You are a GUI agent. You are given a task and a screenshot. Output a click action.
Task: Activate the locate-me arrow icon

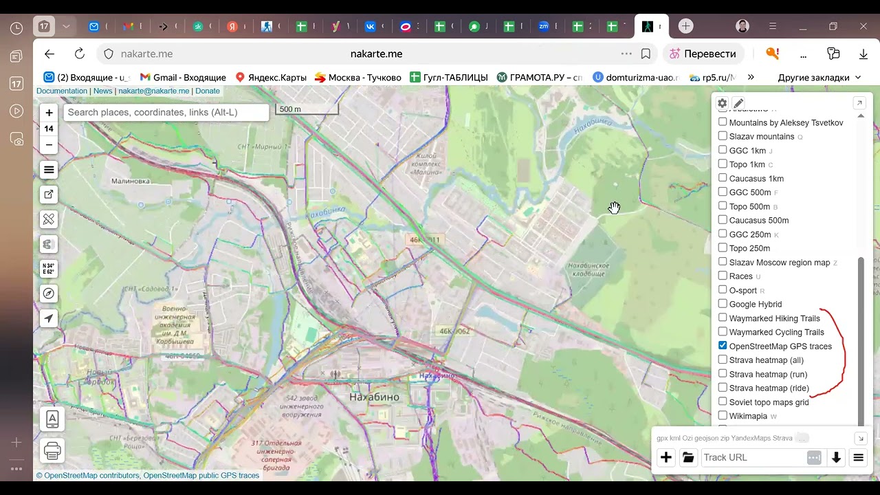(49, 318)
